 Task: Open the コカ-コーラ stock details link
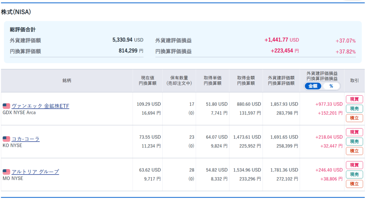[x=25, y=139]
